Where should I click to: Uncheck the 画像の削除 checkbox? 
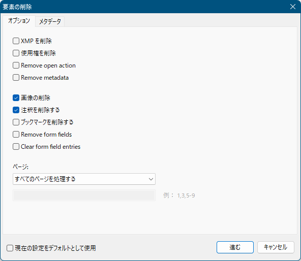16,98
